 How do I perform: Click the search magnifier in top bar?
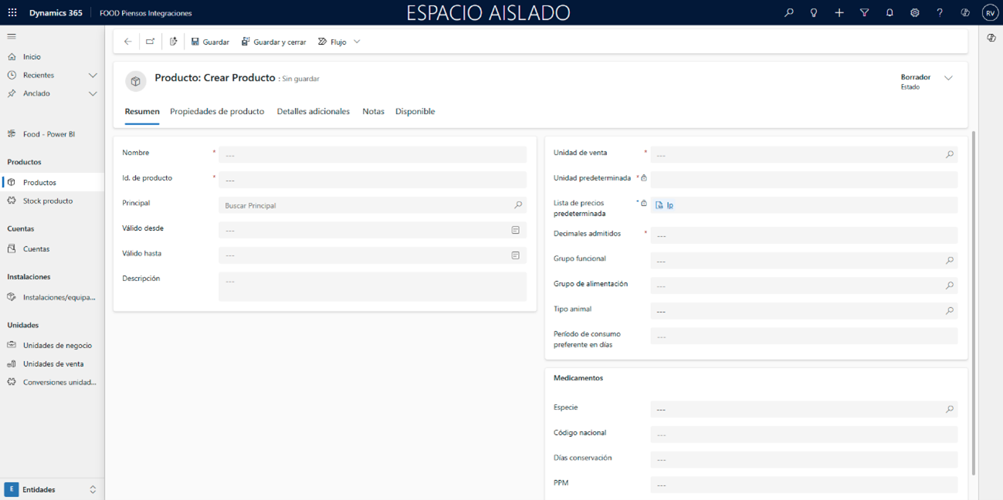pyautogui.click(x=788, y=13)
